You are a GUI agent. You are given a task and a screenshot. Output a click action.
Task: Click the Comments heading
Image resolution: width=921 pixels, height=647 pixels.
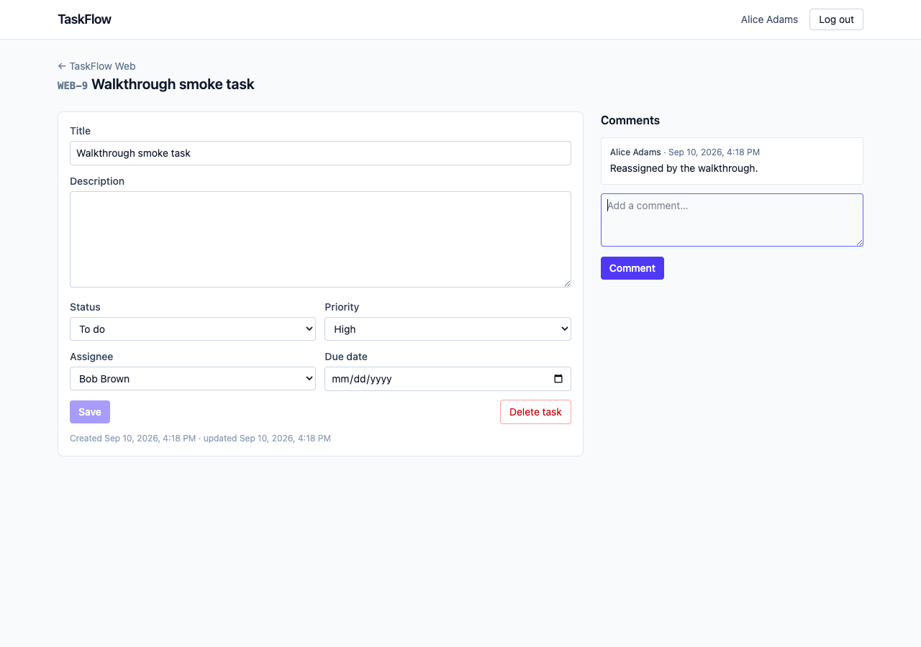630,120
